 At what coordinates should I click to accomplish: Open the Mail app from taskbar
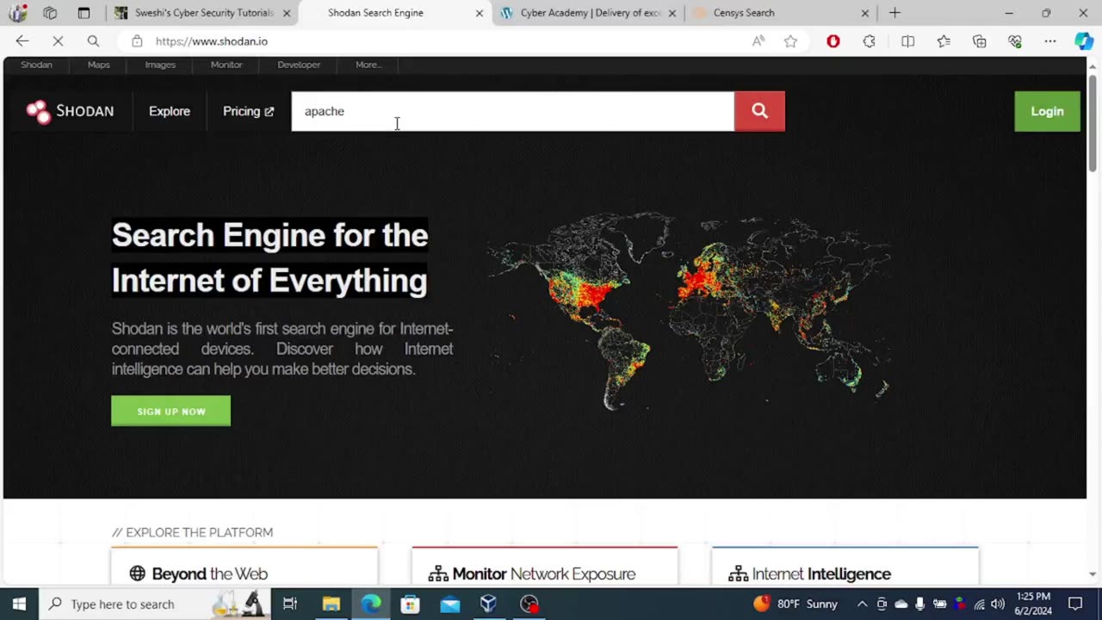(450, 604)
